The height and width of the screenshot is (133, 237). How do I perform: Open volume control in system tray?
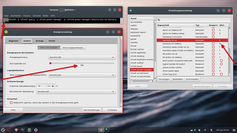tap(205, 130)
